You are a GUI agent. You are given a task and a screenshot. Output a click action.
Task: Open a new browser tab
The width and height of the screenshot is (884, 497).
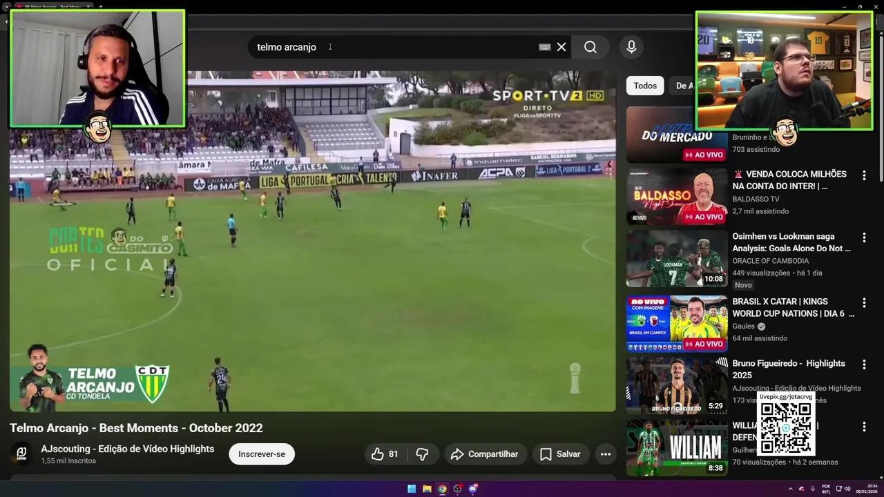pos(101,6)
